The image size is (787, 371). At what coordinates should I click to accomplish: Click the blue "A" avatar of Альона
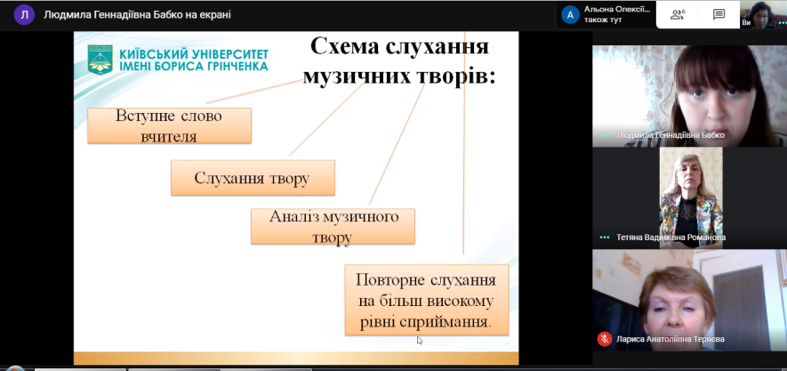(570, 14)
